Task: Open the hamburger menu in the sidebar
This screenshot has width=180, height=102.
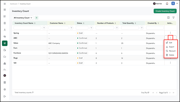Action: (x=5, y=4)
